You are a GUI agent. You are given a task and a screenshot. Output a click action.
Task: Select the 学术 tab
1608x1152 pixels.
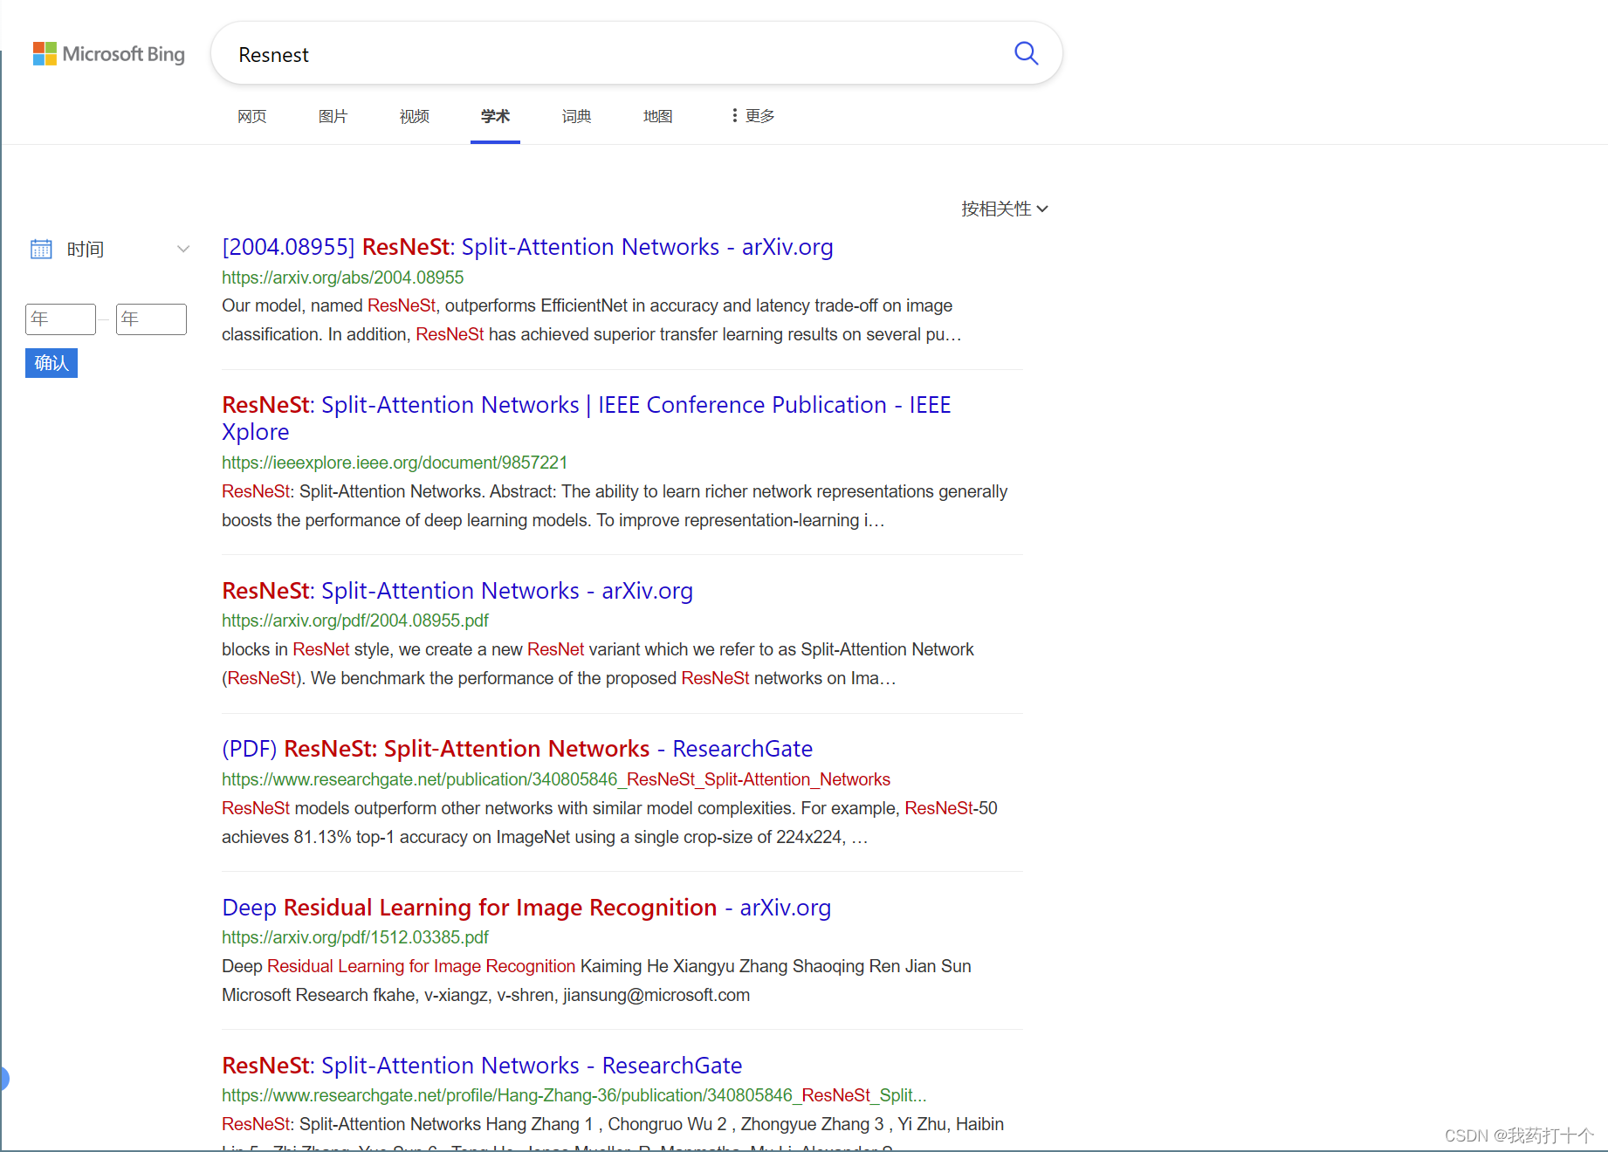click(x=495, y=116)
